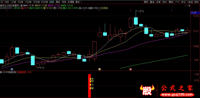Image resolution: width=200 pixels, height=98 pixels.
Task: Add stock via +自选 button
Action: pos(190,2)
